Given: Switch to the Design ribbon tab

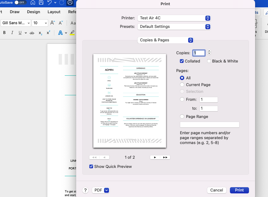Looking at the screenshot, I should click(x=33, y=12).
